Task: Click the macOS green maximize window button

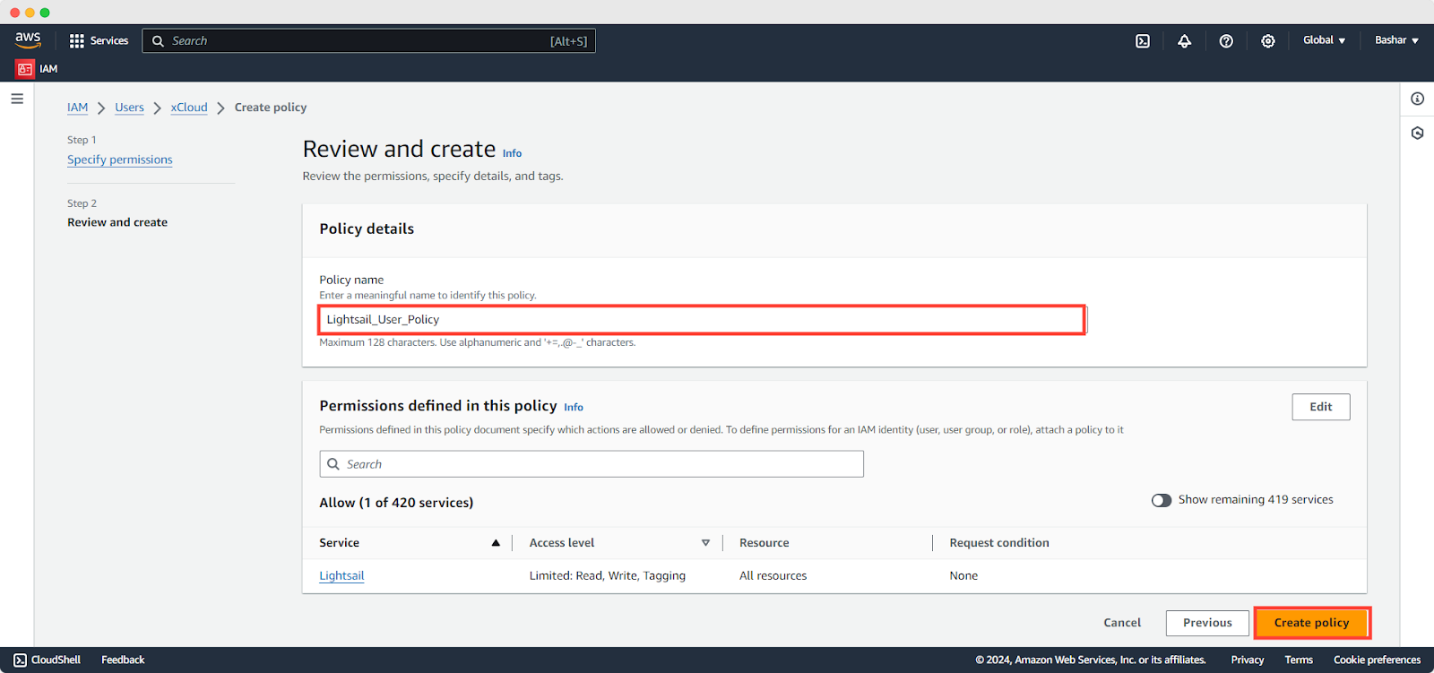Action: click(x=45, y=13)
